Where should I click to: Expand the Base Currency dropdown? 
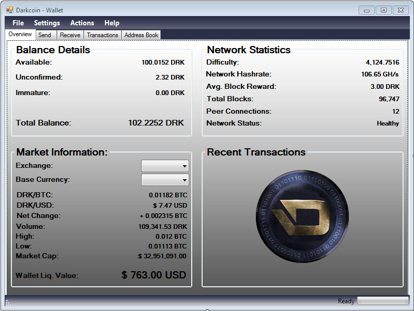[x=165, y=180]
